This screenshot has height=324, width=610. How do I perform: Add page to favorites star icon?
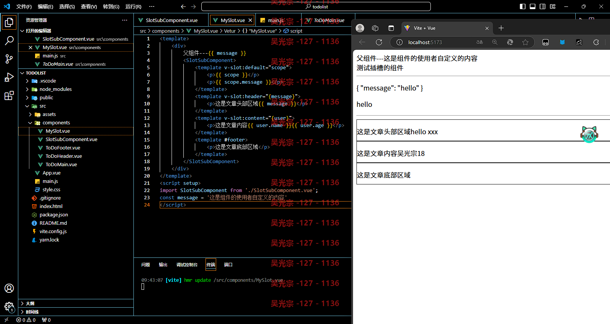[x=525, y=42]
